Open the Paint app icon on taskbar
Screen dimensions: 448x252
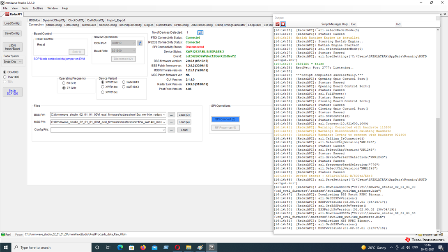point(200,247)
